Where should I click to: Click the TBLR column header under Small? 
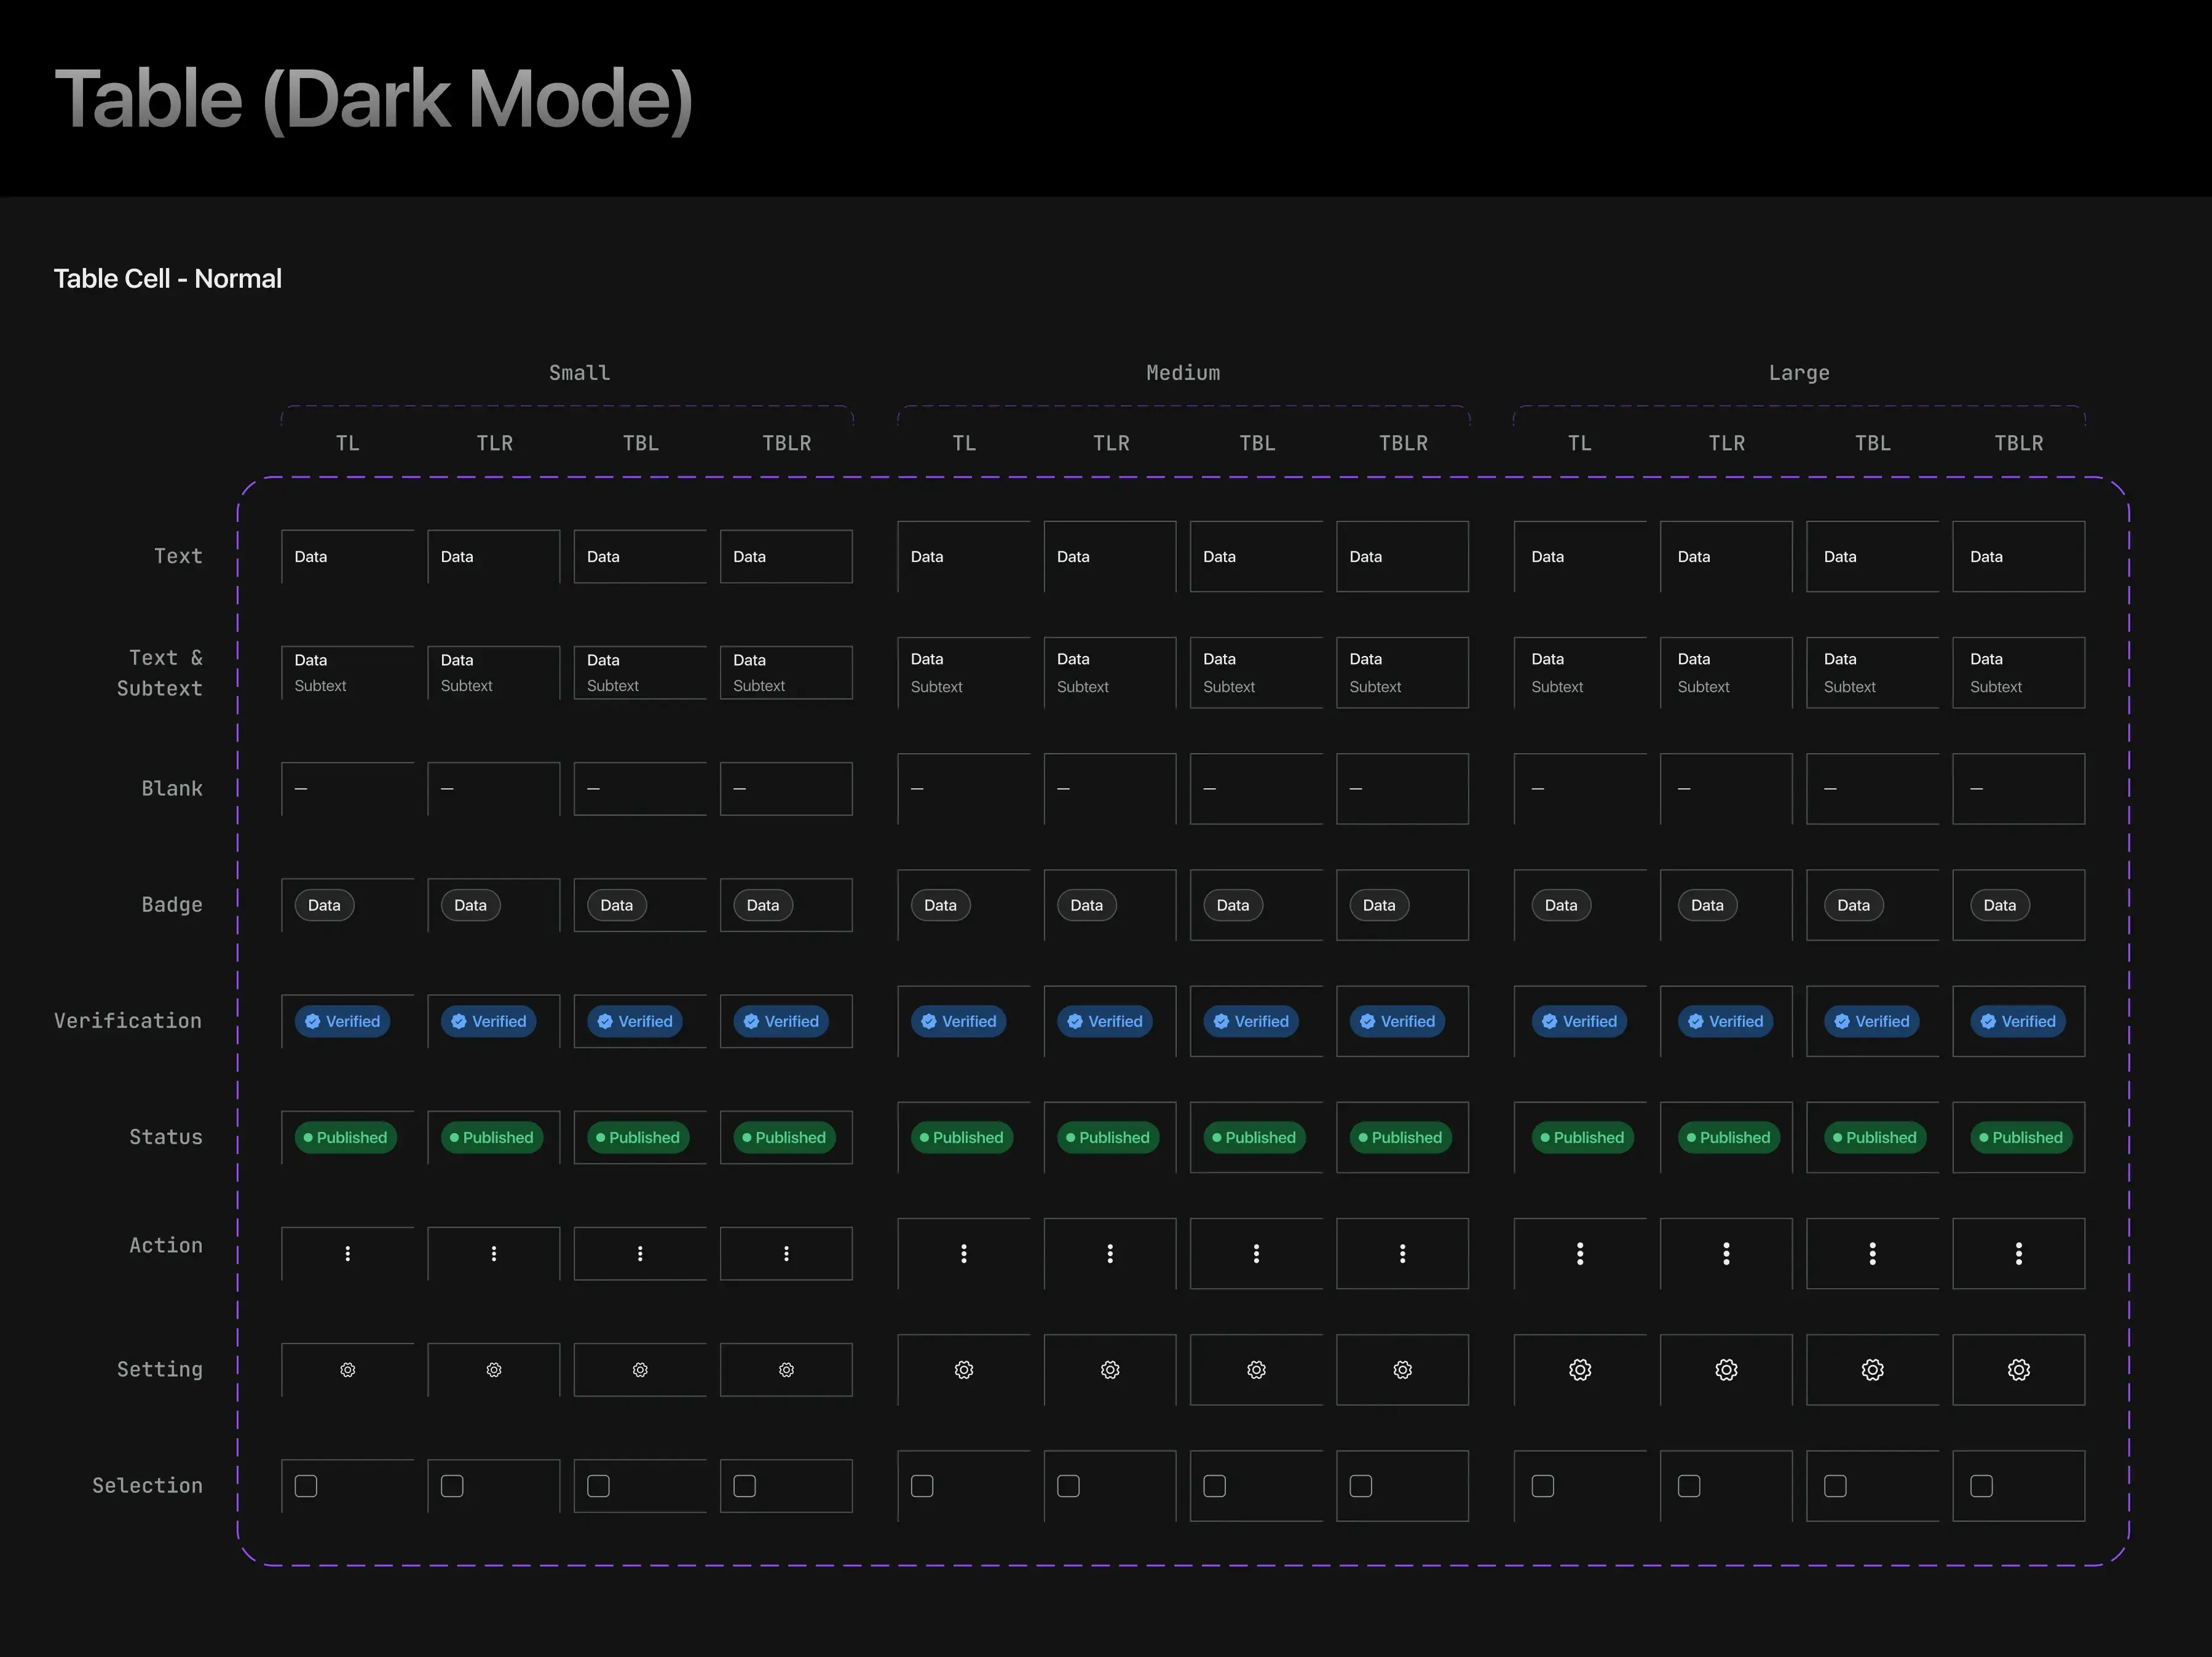tap(786, 443)
